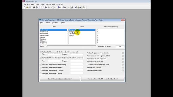Image resolution: width=173 pixels, height=97 pixels.
Task: Check 'Remove all text before the x position'
Action: [x=41, y=71]
